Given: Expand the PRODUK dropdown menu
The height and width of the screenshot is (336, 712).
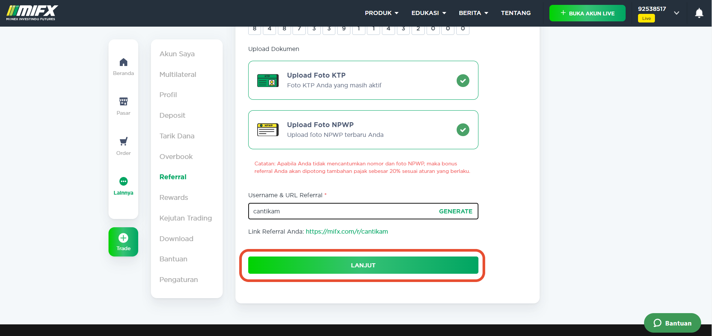Looking at the screenshot, I should 382,13.
